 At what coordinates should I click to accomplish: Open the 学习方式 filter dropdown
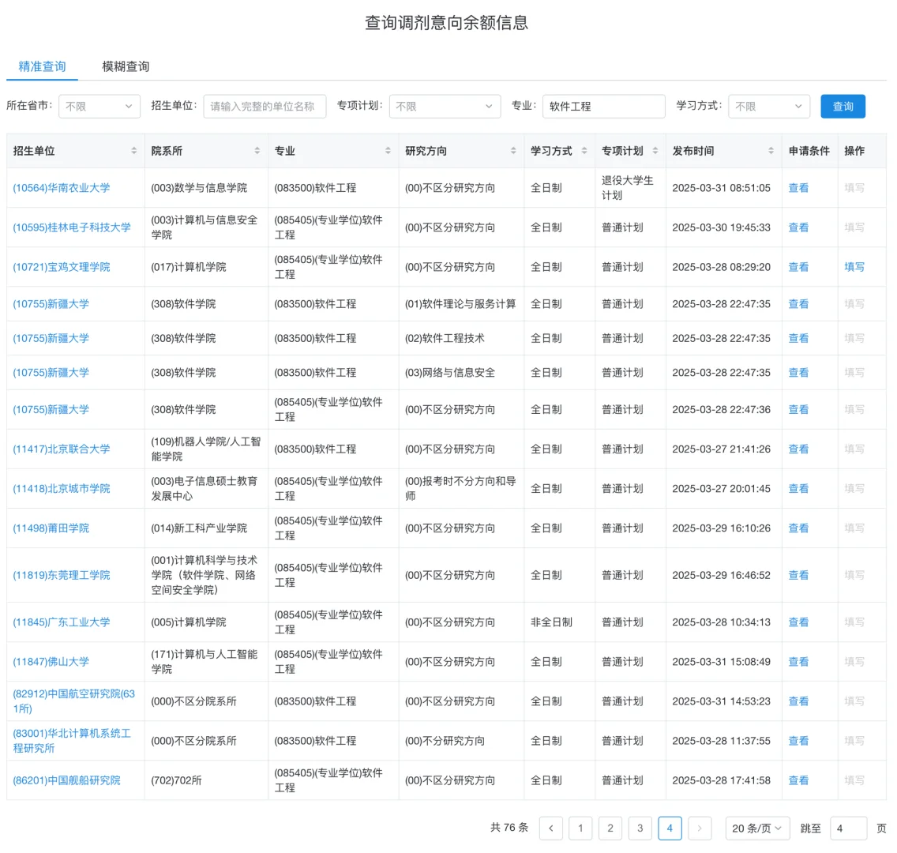click(x=768, y=106)
